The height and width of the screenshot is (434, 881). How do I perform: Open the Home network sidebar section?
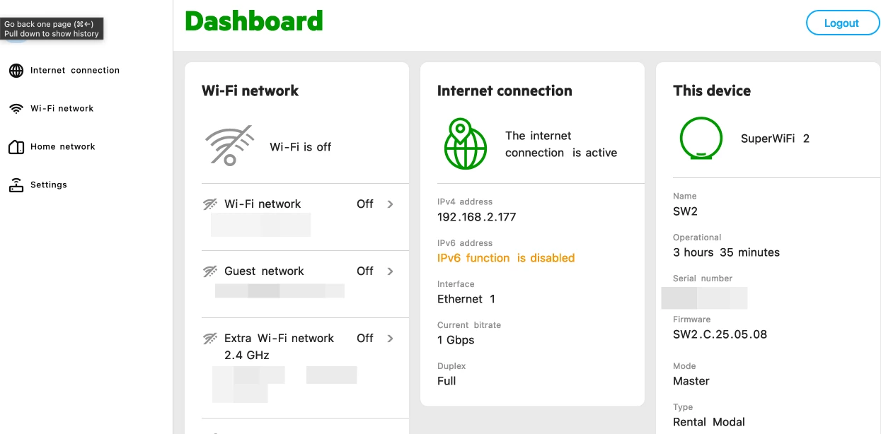coord(62,147)
